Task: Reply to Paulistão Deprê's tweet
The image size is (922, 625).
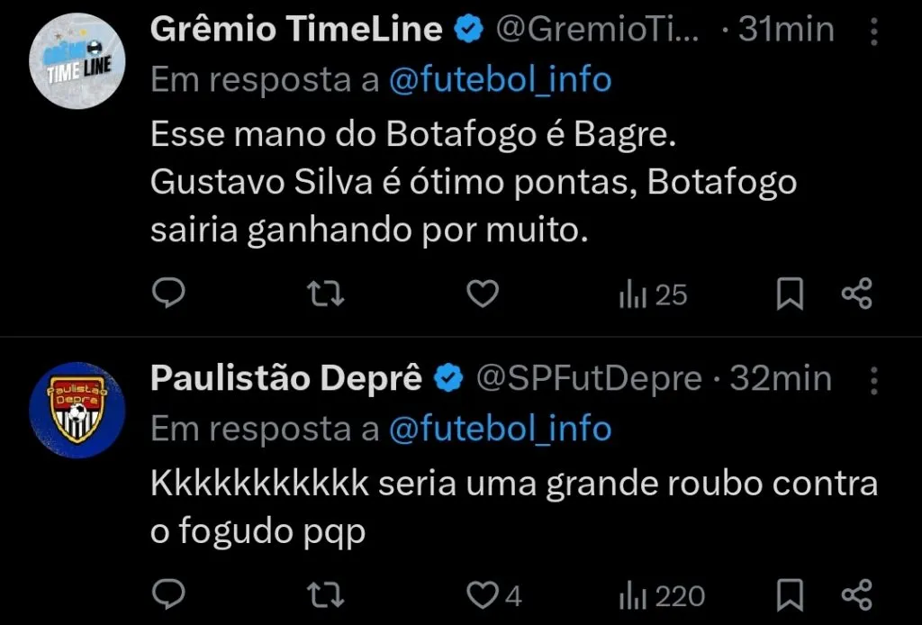Action: [169, 594]
